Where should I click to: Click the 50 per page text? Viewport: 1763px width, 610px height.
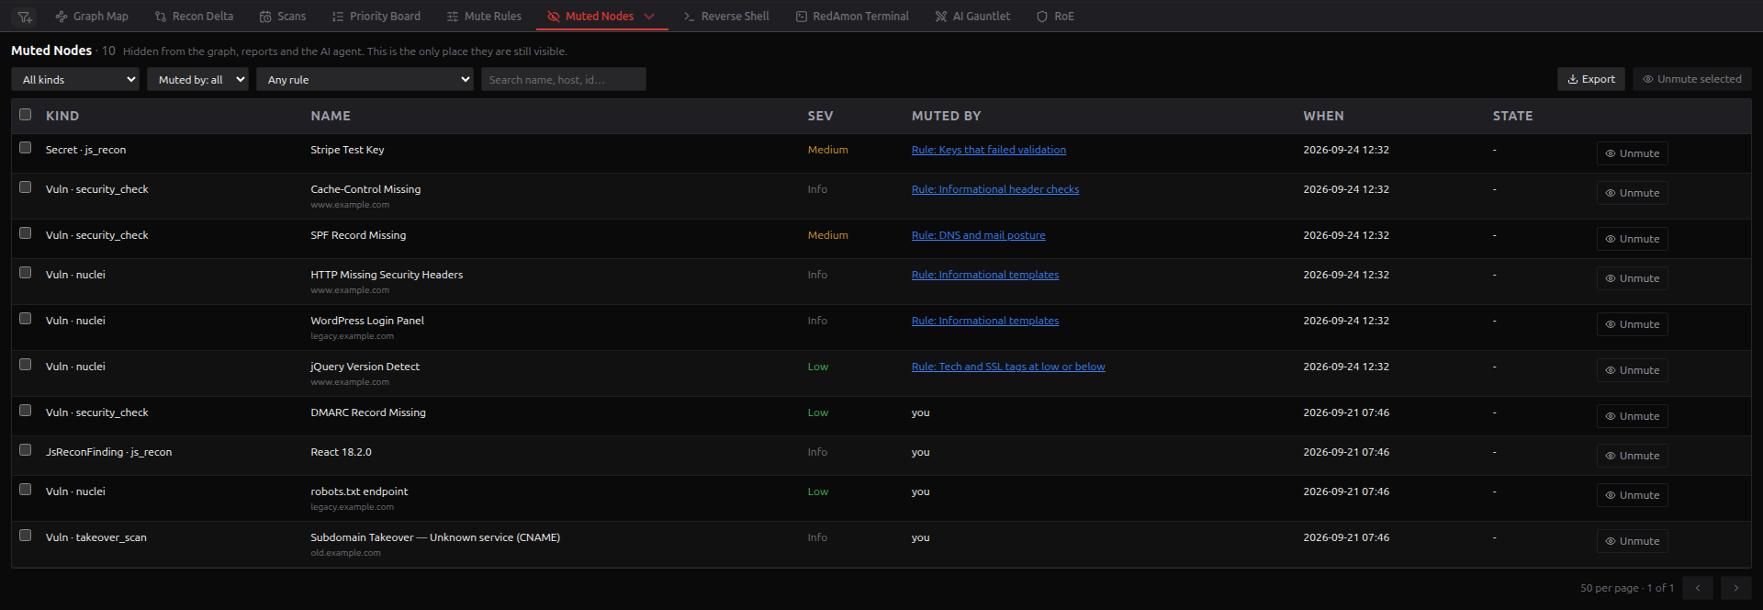click(x=1609, y=588)
